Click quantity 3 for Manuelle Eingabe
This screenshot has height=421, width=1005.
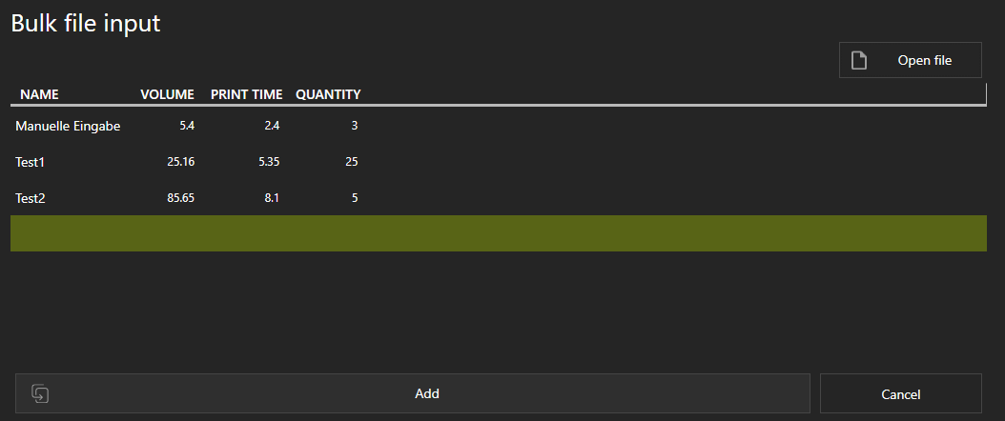pyautogui.click(x=355, y=126)
